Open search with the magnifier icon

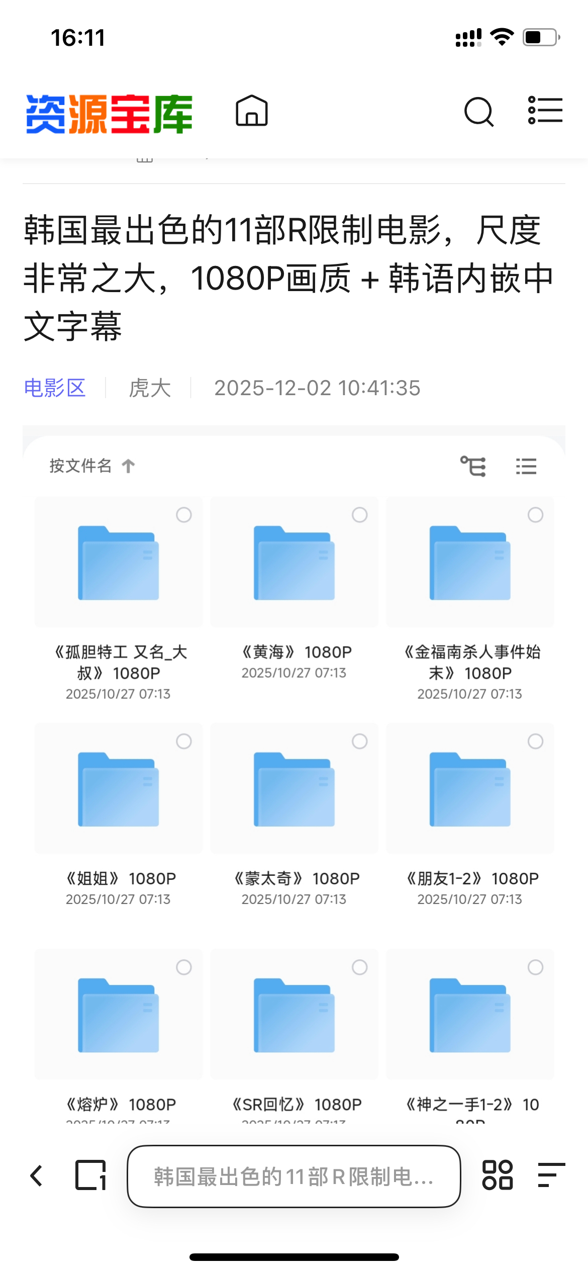pos(478,112)
